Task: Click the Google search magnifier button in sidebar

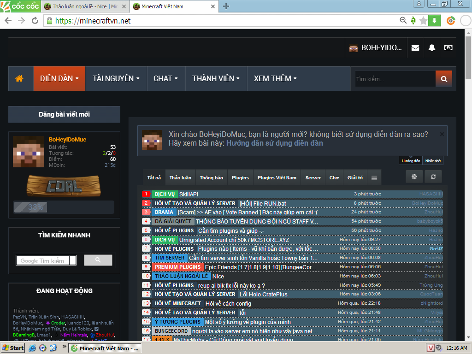Action: coord(98,260)
